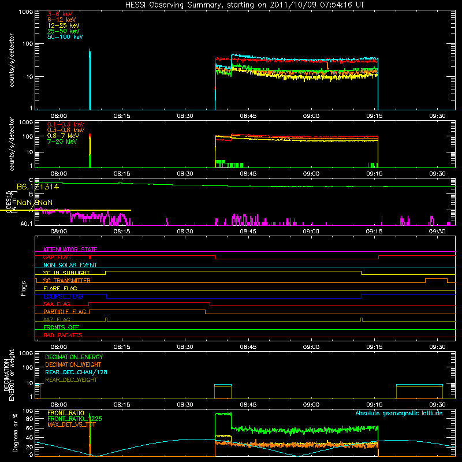This screenshot has height=462, width=462.
Task: Click the Absolute geomagnetic latitude label
Action: [x=399, y=413]
